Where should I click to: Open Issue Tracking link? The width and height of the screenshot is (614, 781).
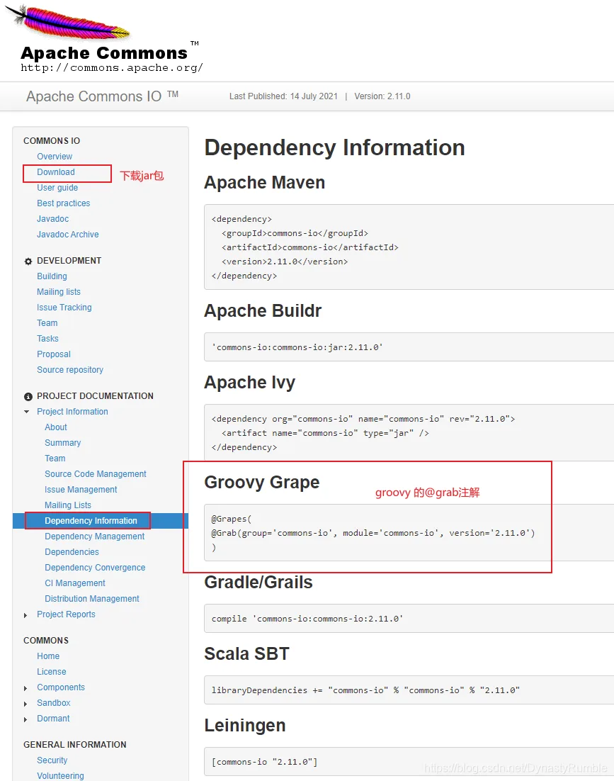pos(64,308)
